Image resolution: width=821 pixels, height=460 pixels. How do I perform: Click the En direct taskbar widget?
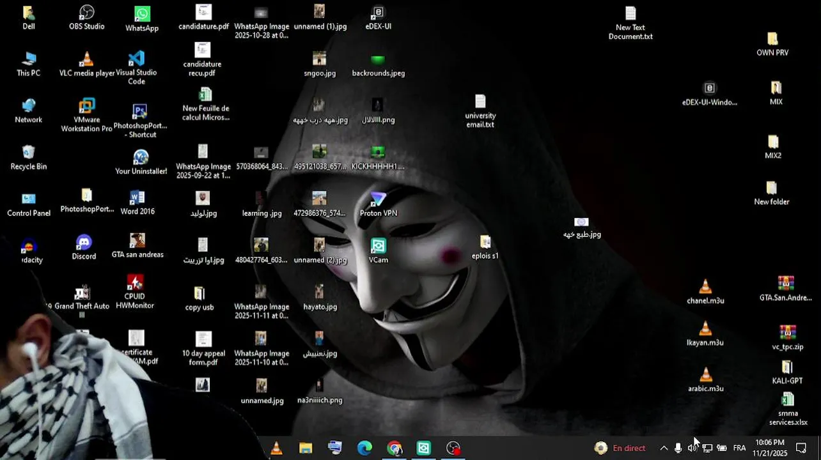pyautogui.click(x=620, y=448)
